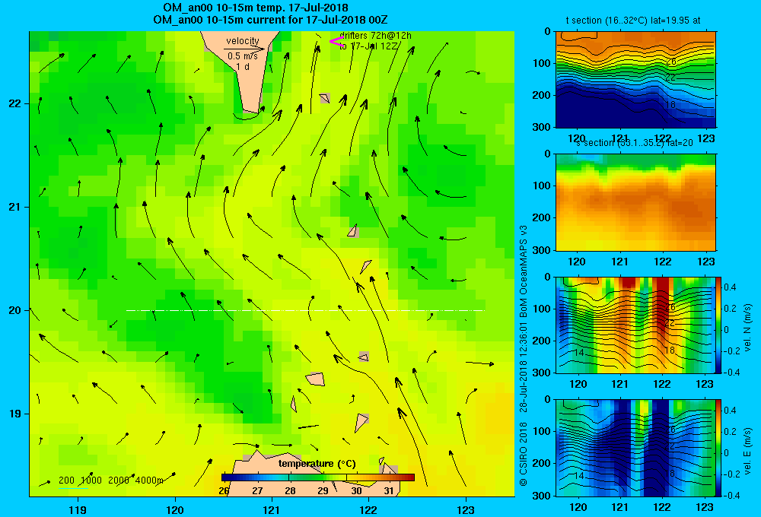Click contour label '14' in vel. E section
This screenshot has height=517, width=761.
pos(579,476)
